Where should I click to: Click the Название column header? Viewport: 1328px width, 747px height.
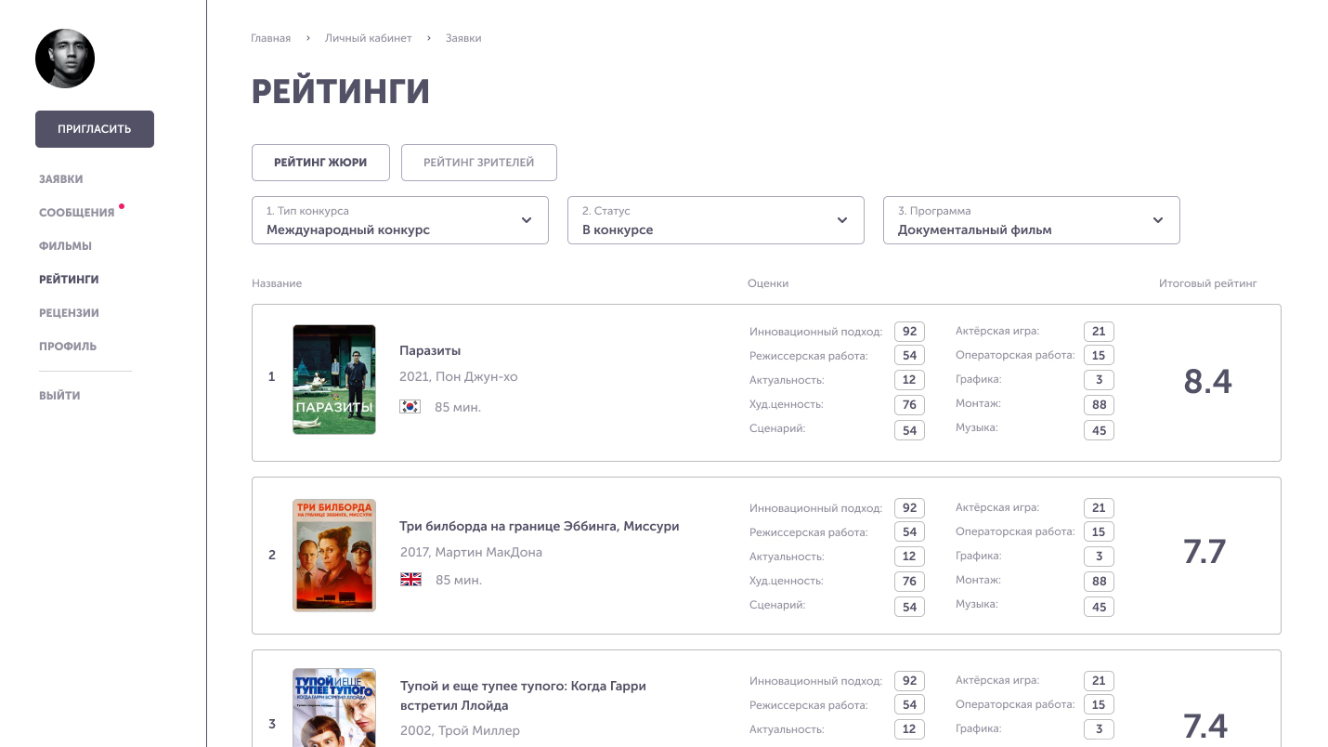point(277,283)
